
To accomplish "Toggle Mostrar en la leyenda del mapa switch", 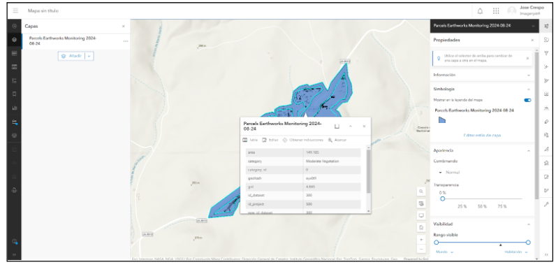I will pyautogui.click(x=527, y=100).
